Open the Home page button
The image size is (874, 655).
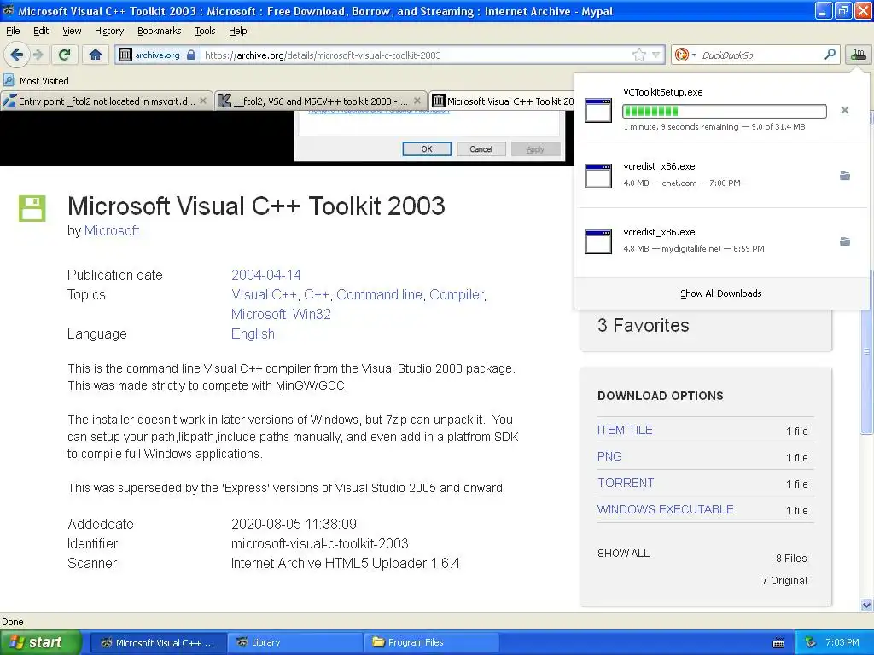pos(96,55)
